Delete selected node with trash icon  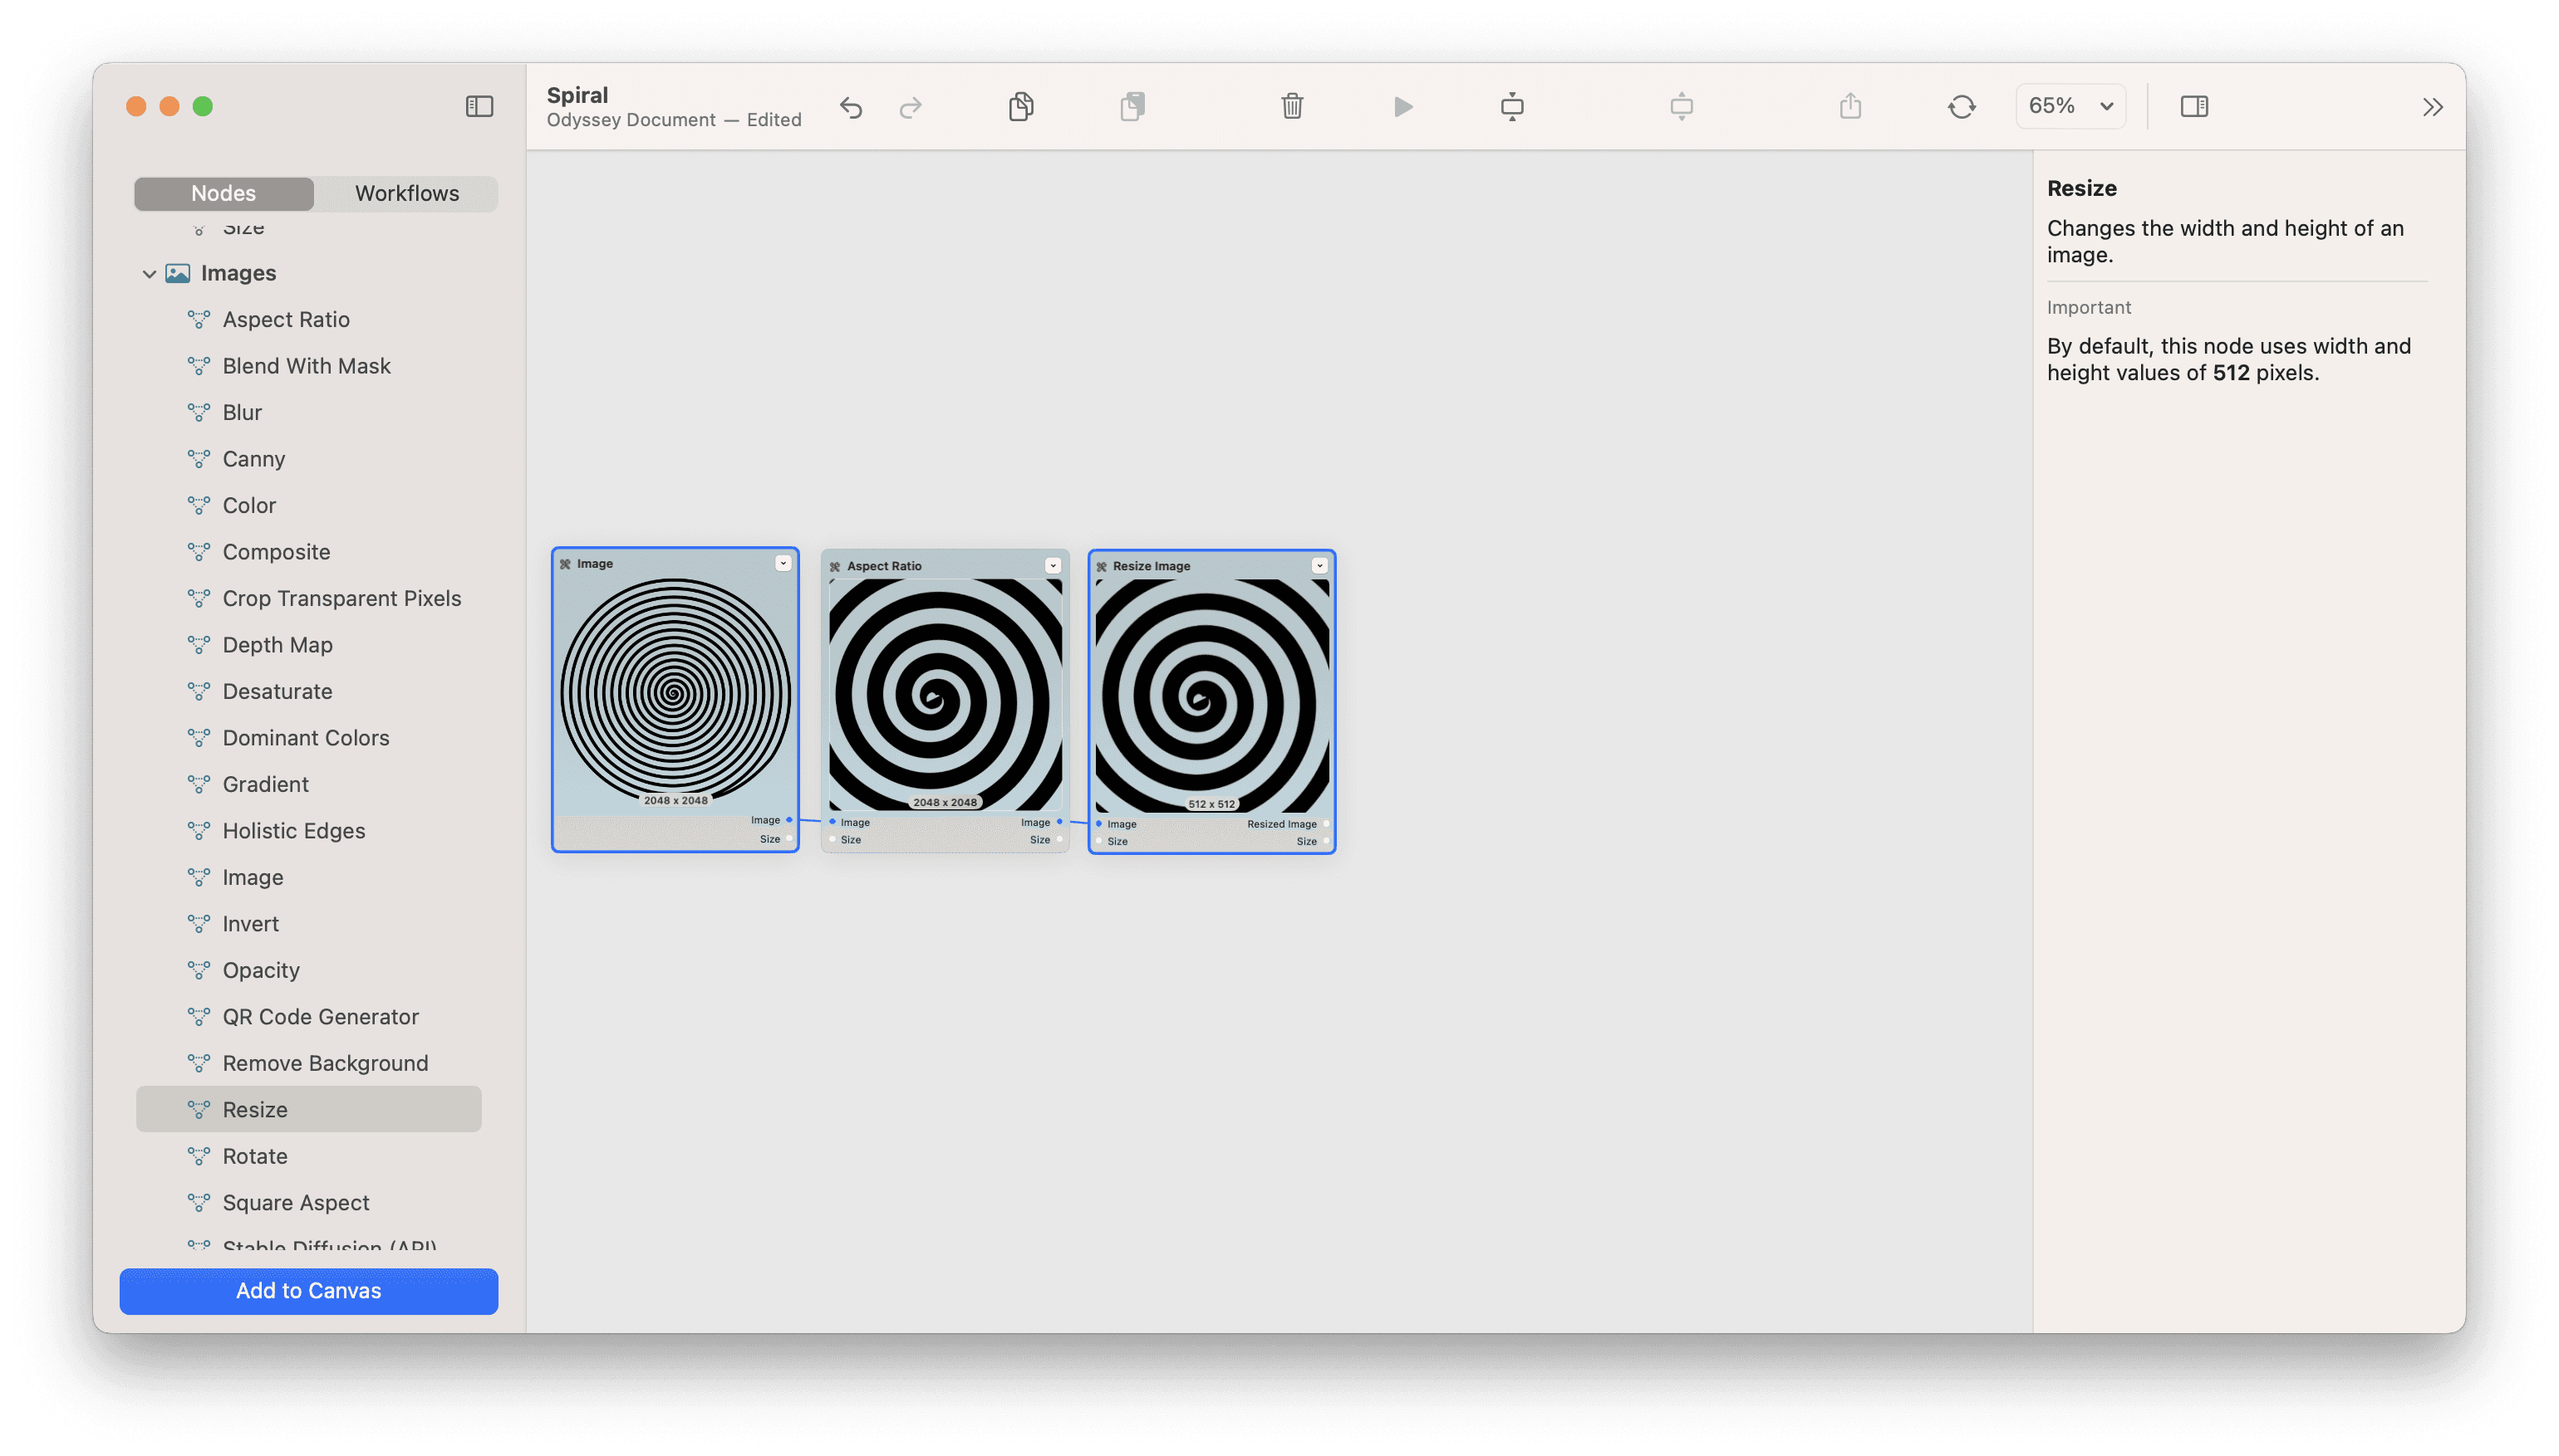(x=1292, y=106)
